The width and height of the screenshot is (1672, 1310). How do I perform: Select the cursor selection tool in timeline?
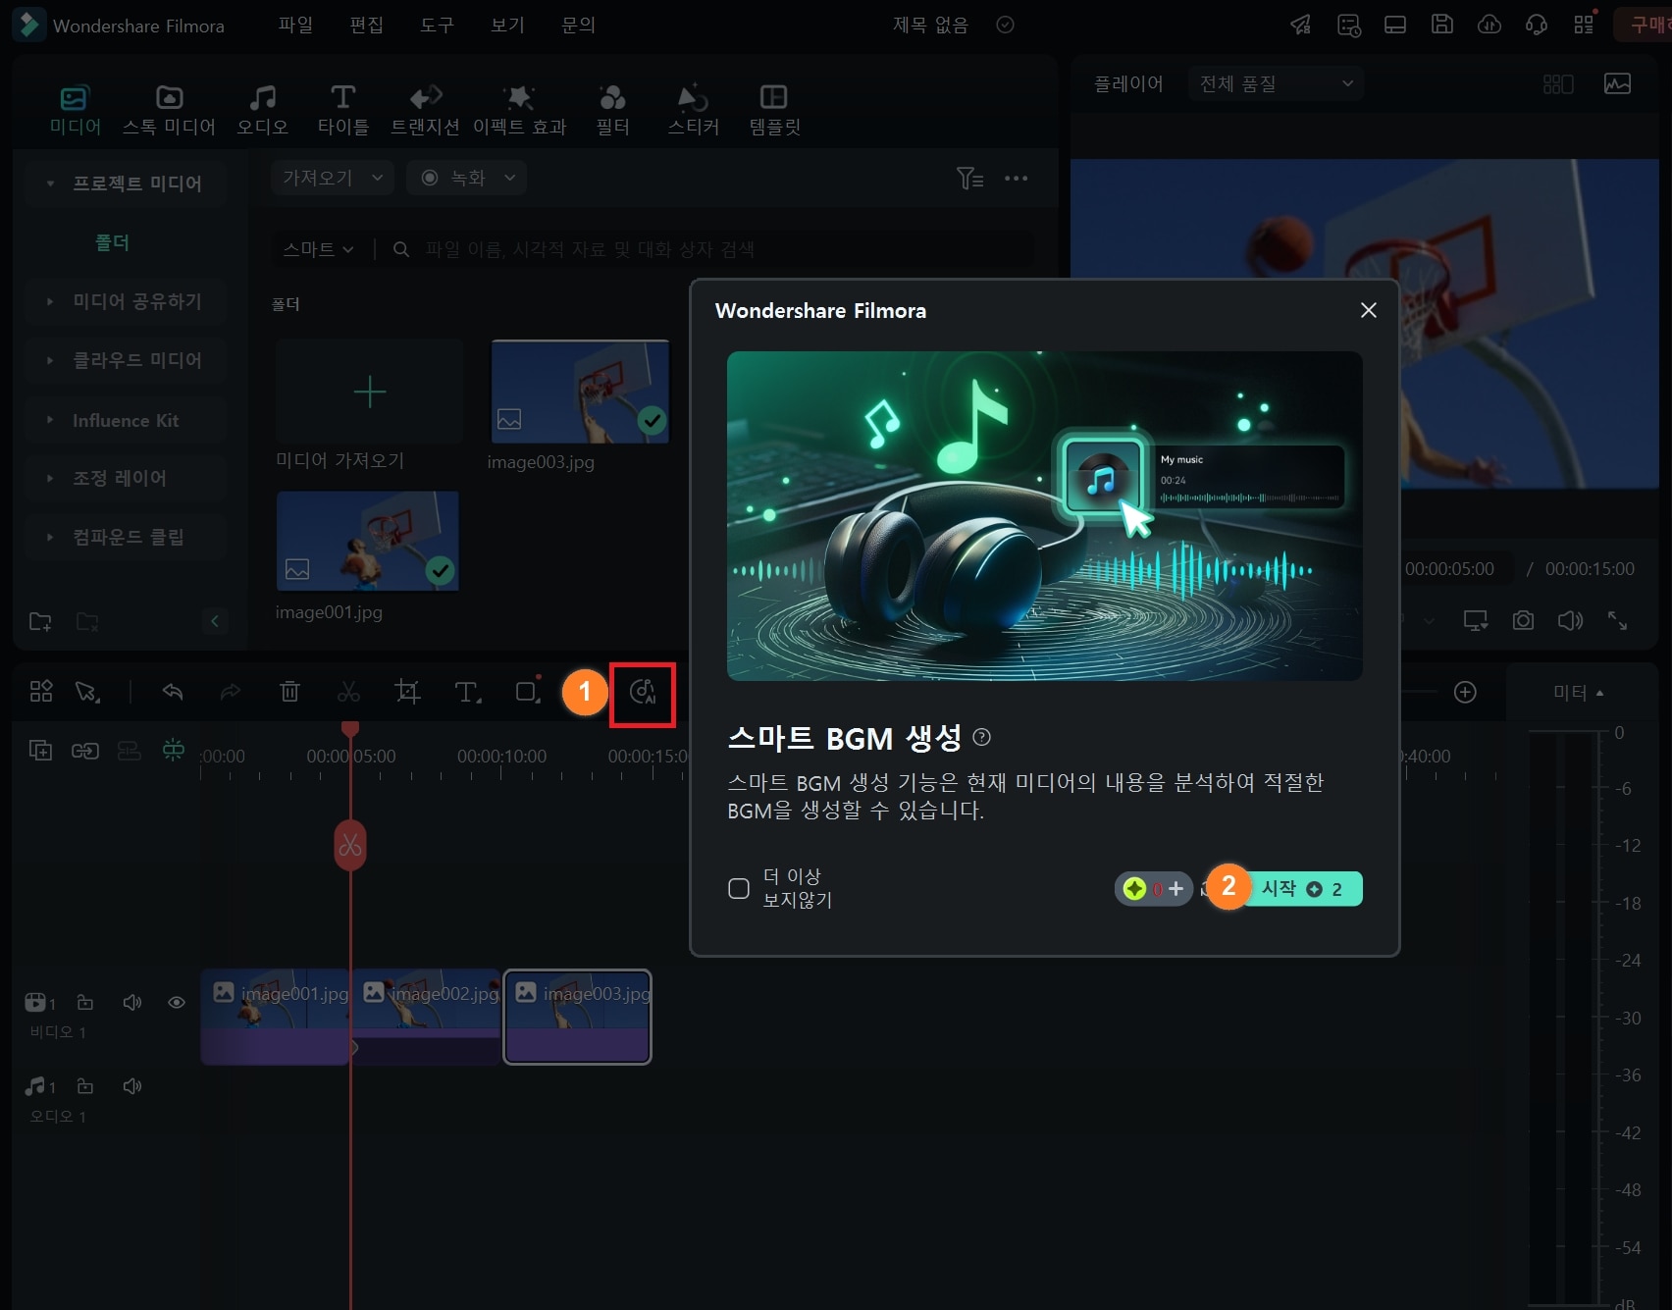tap(87, 692)
